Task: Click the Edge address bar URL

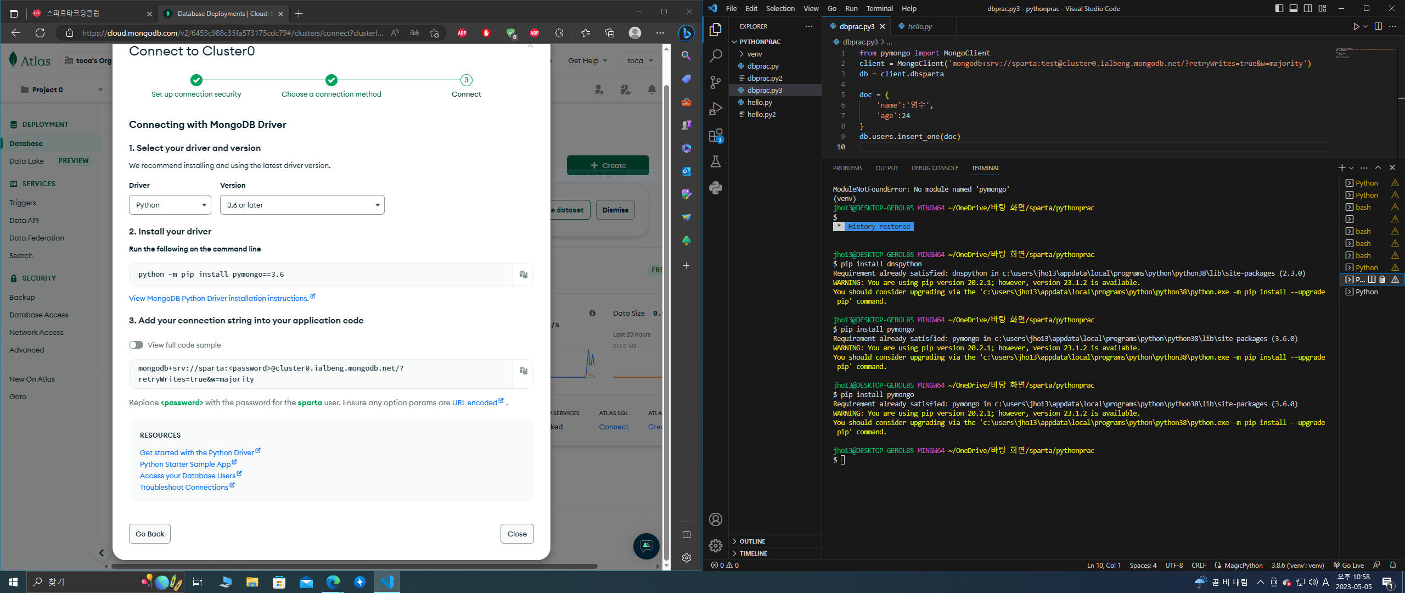Action: [233, 33]
